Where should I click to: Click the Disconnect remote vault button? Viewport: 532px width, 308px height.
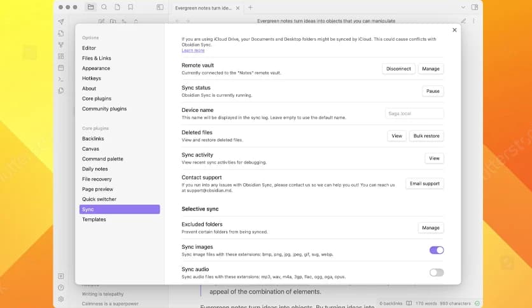(398, 69)
